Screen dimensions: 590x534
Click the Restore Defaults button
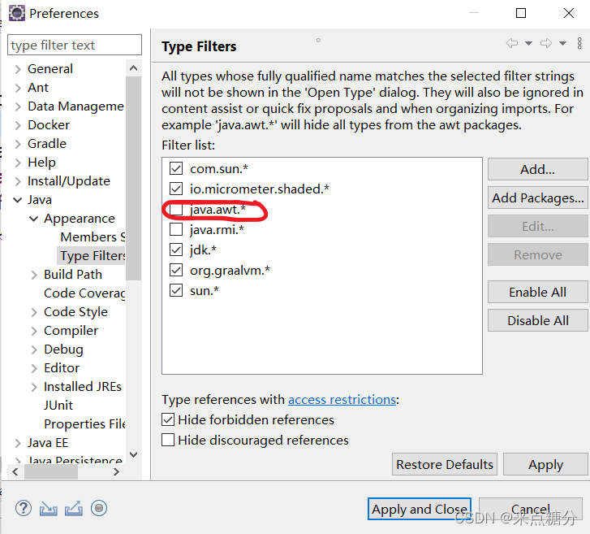coord(445,464)
